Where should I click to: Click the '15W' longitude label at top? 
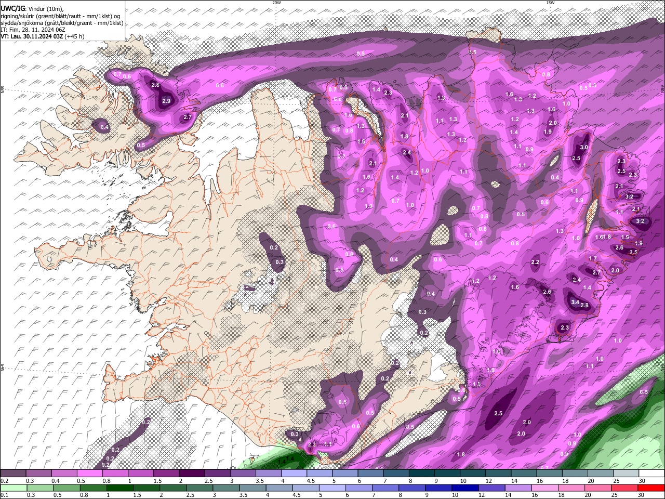click(550, 3)
